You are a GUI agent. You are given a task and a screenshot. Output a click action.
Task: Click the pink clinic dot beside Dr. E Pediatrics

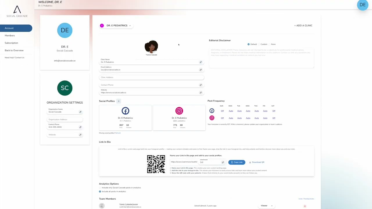pyautogui.click(x=102, y=26)
